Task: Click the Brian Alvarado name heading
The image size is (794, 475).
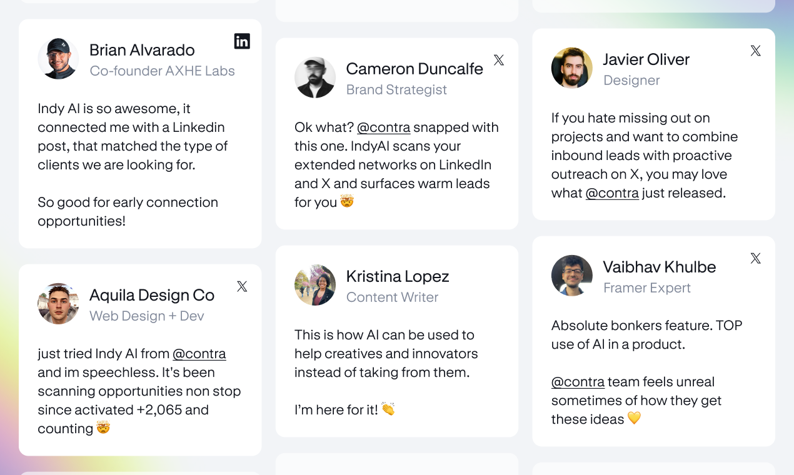Action: [142, 50]
